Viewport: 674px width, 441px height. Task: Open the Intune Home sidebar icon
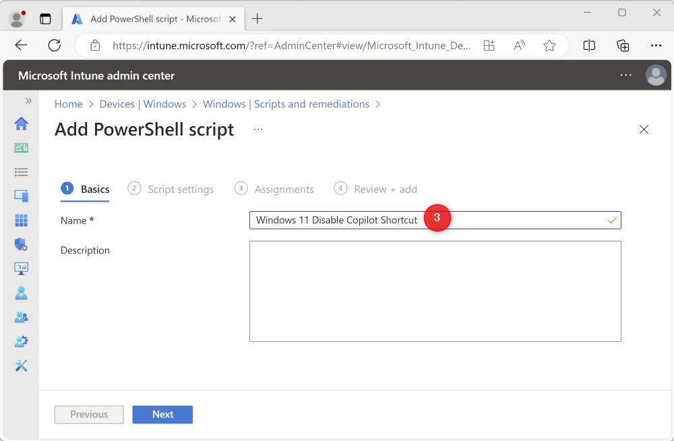click(21, 124)
